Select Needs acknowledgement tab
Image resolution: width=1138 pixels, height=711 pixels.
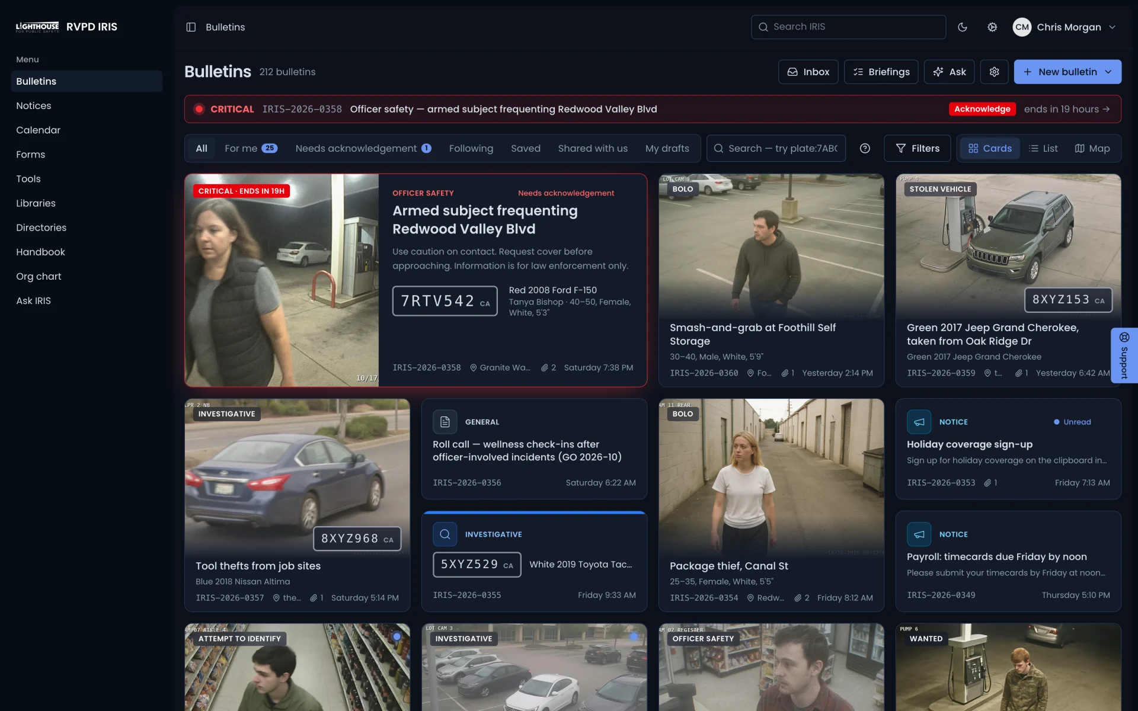[x=363, y=149]
